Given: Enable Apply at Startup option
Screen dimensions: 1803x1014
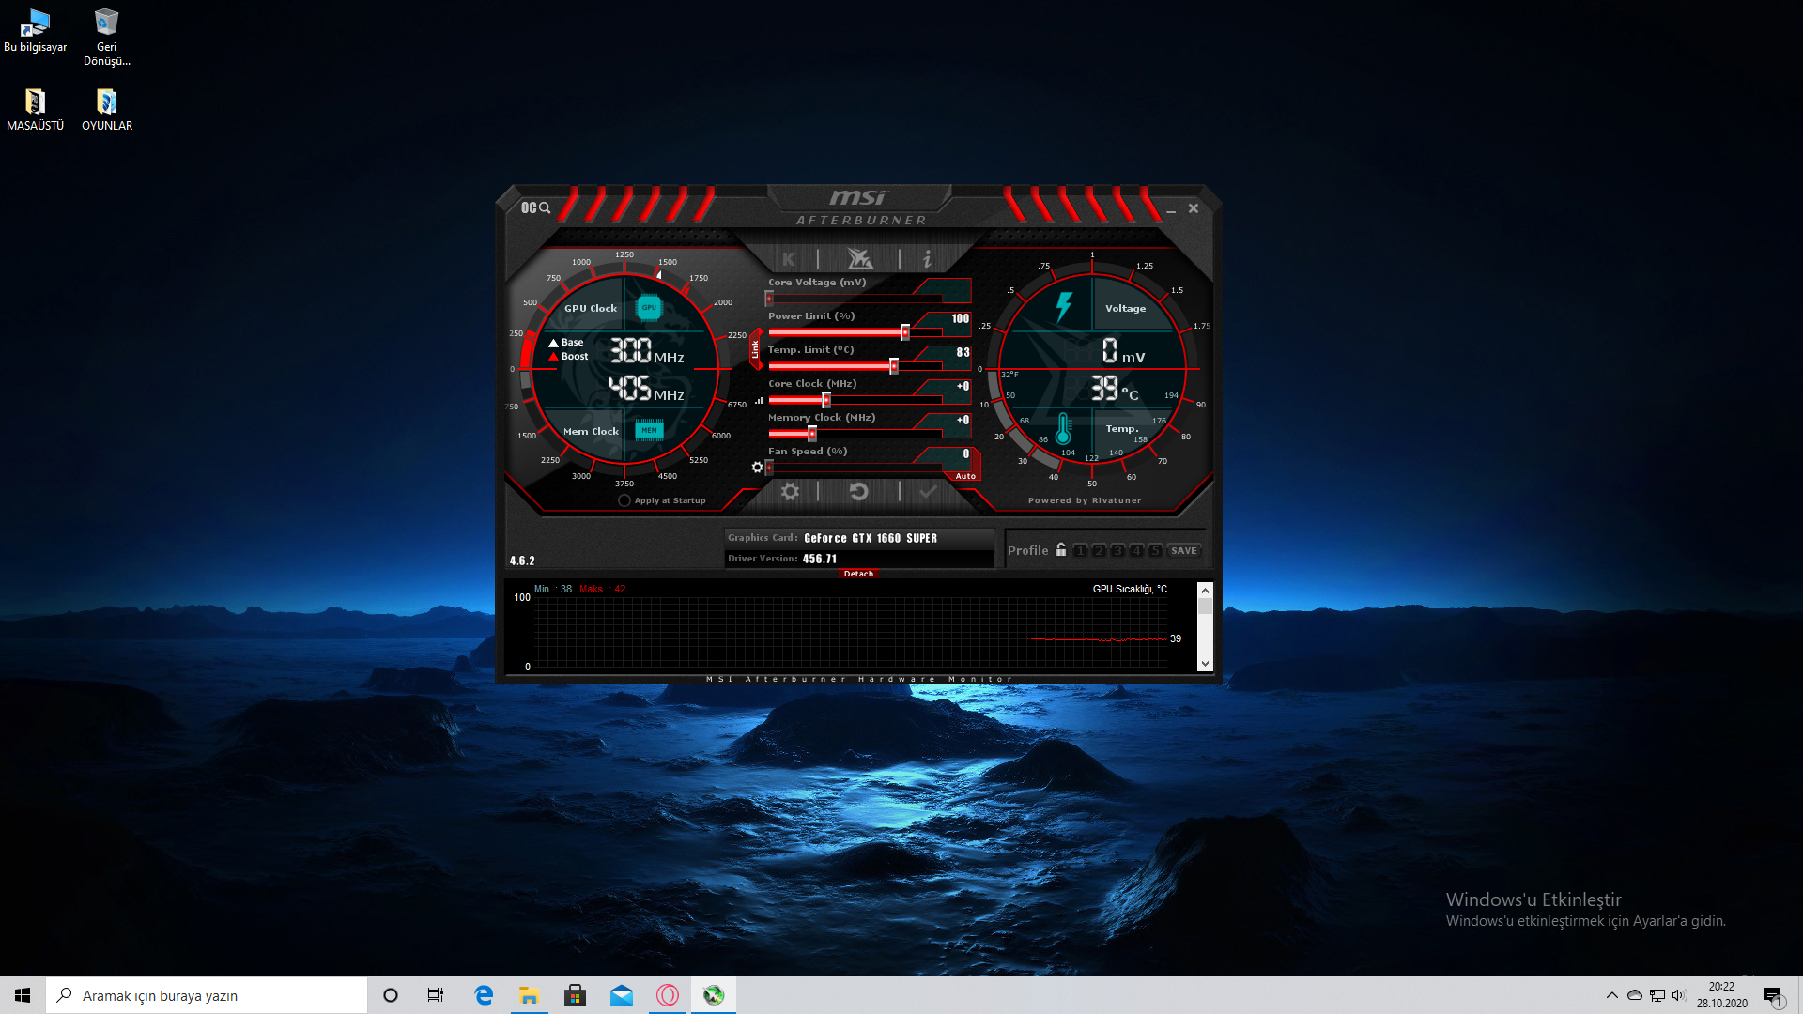Looking at the screenshot, I should point(624,500).
